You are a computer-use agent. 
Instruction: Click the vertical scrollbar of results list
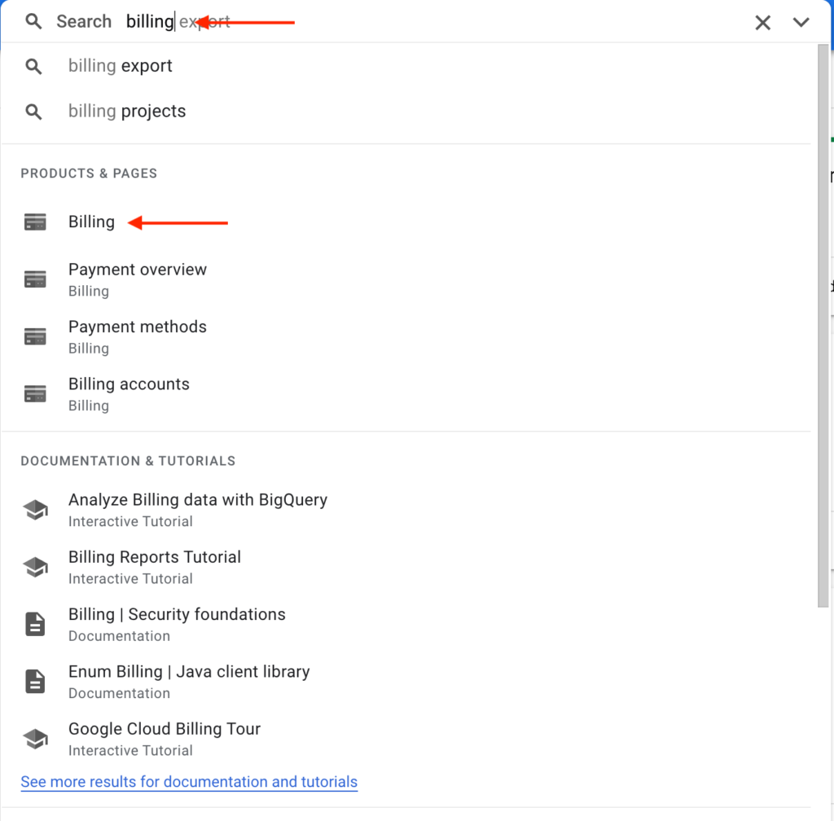tap(823, 326)
